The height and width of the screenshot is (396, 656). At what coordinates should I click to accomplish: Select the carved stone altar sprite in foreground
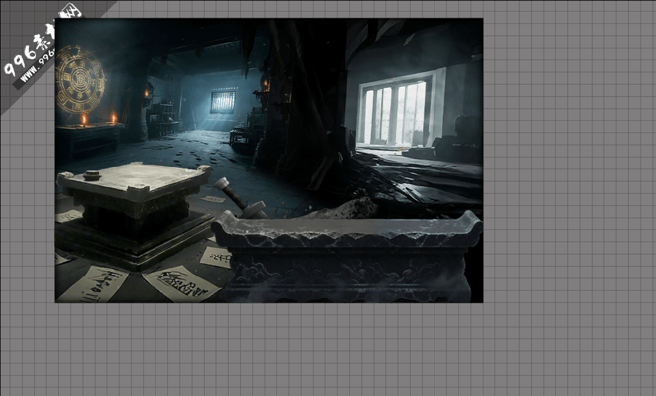pos(347,257)
